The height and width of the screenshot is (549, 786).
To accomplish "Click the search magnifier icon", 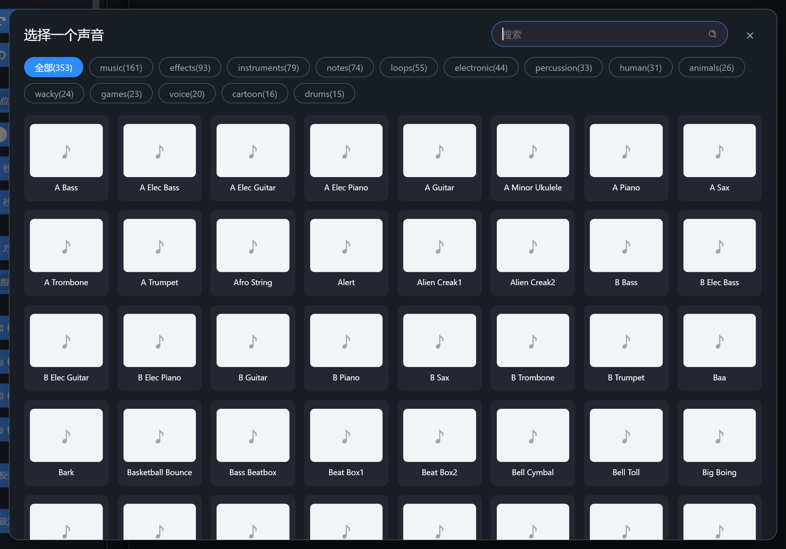I will [x=712, y=34].
